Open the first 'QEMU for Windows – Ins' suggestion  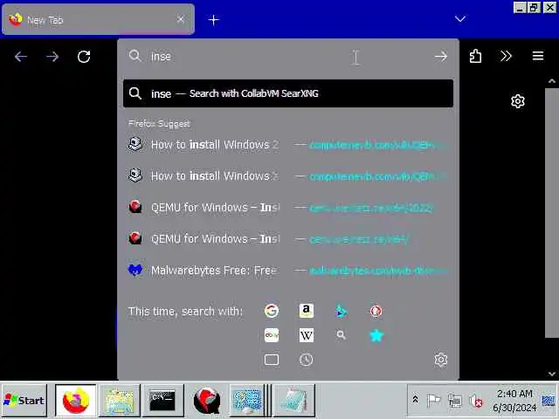(288, 208)
